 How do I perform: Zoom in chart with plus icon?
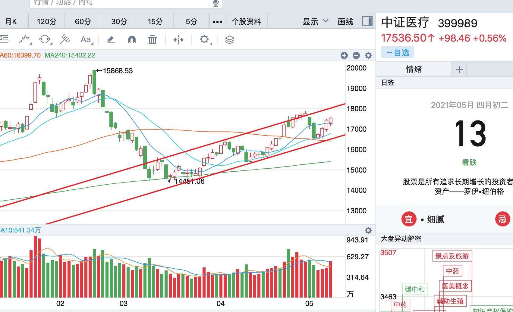tap(344, 55)
